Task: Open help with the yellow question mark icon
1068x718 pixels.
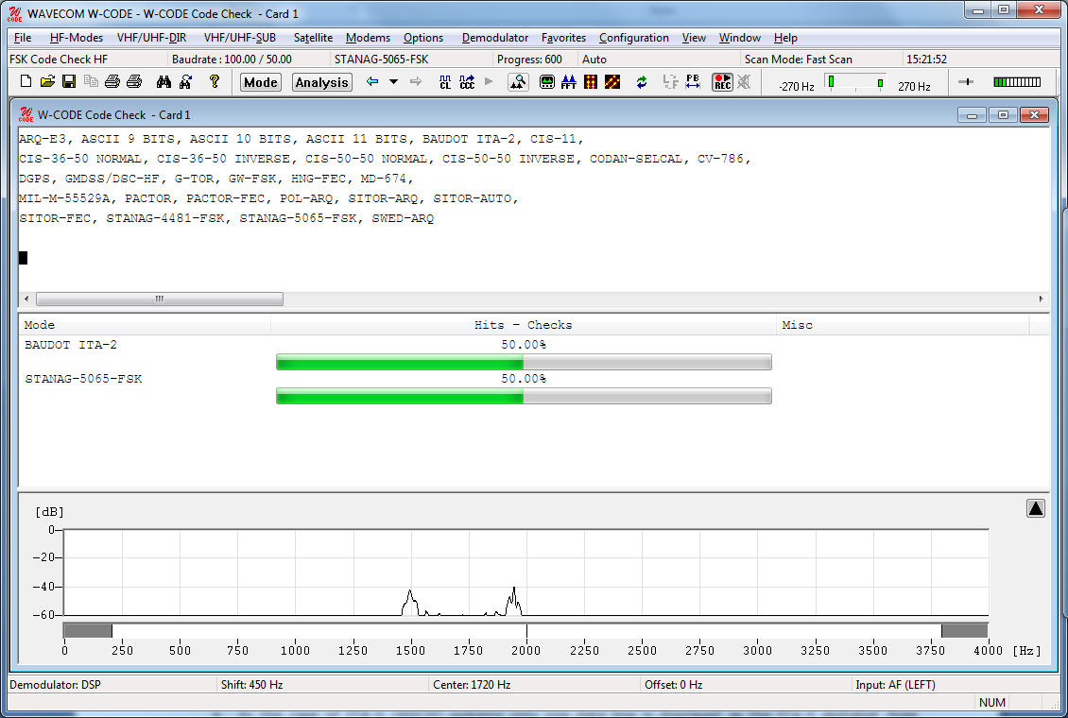Action: pos(215,81)
